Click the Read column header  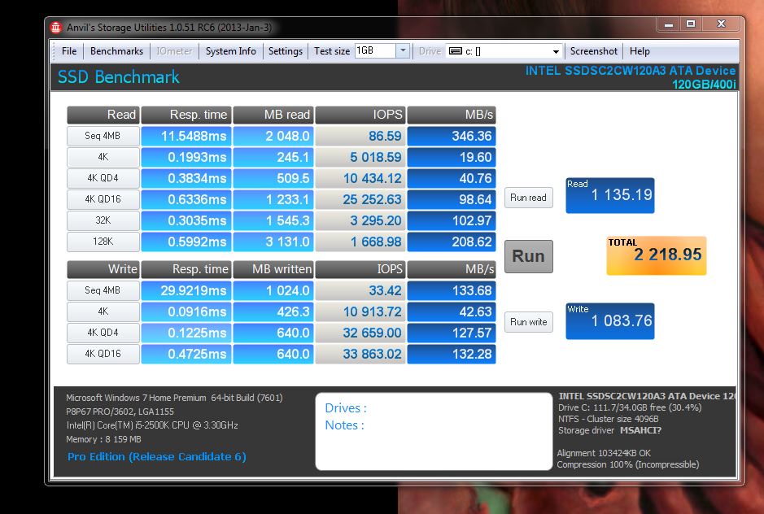tap(103, 115)
